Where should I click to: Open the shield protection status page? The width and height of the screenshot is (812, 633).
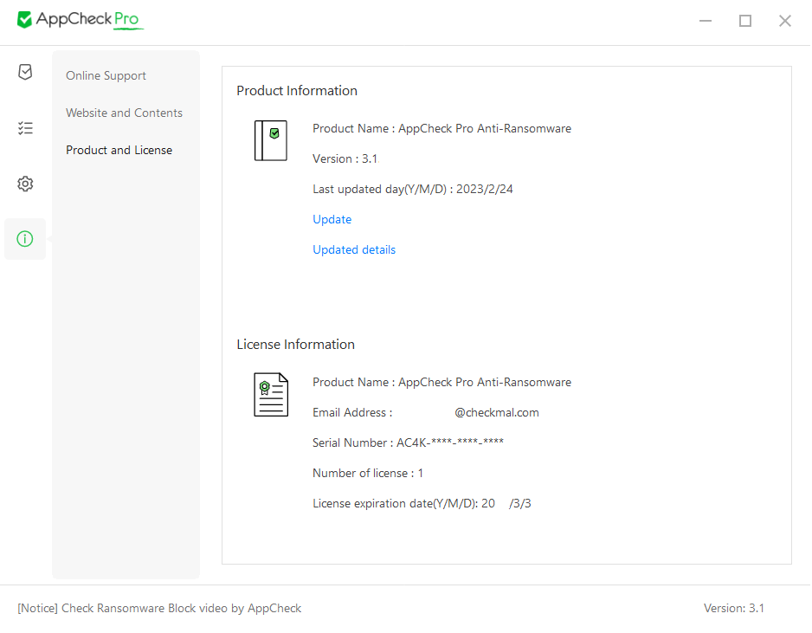(25, 72)
